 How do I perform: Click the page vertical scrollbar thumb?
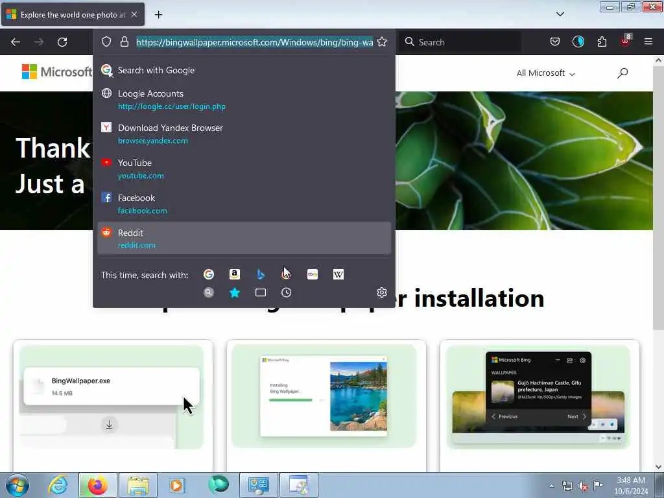pyautogui.click(x=658, y=198)
